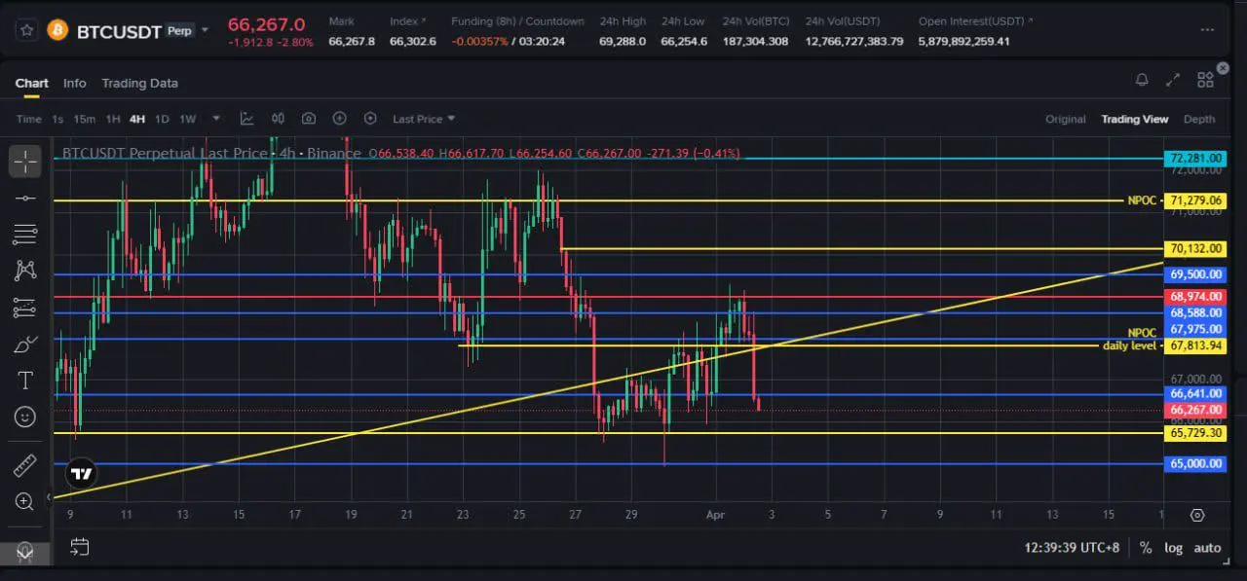The width and height of the screenshot is (1247, 581).
Task: Toggle percentage scale with % button
Action: pyautogui.click(x=1145, y=548)
